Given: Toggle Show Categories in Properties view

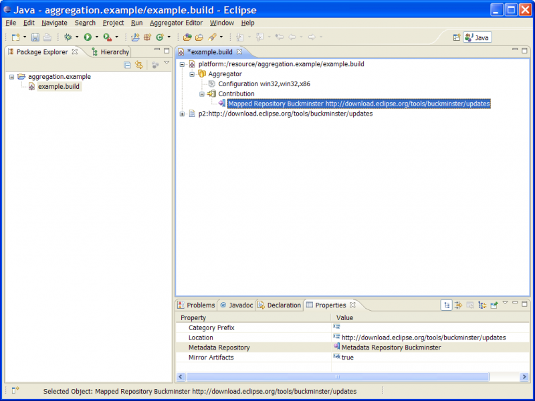Looking at the screenshot, I should pyautogui.click(x=446, y=305).
